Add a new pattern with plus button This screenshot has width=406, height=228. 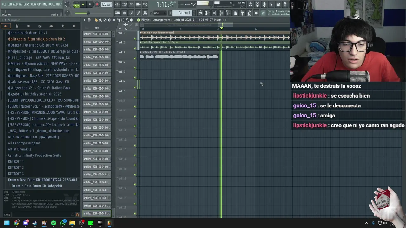pyautogui.click(x=194, y=13)
